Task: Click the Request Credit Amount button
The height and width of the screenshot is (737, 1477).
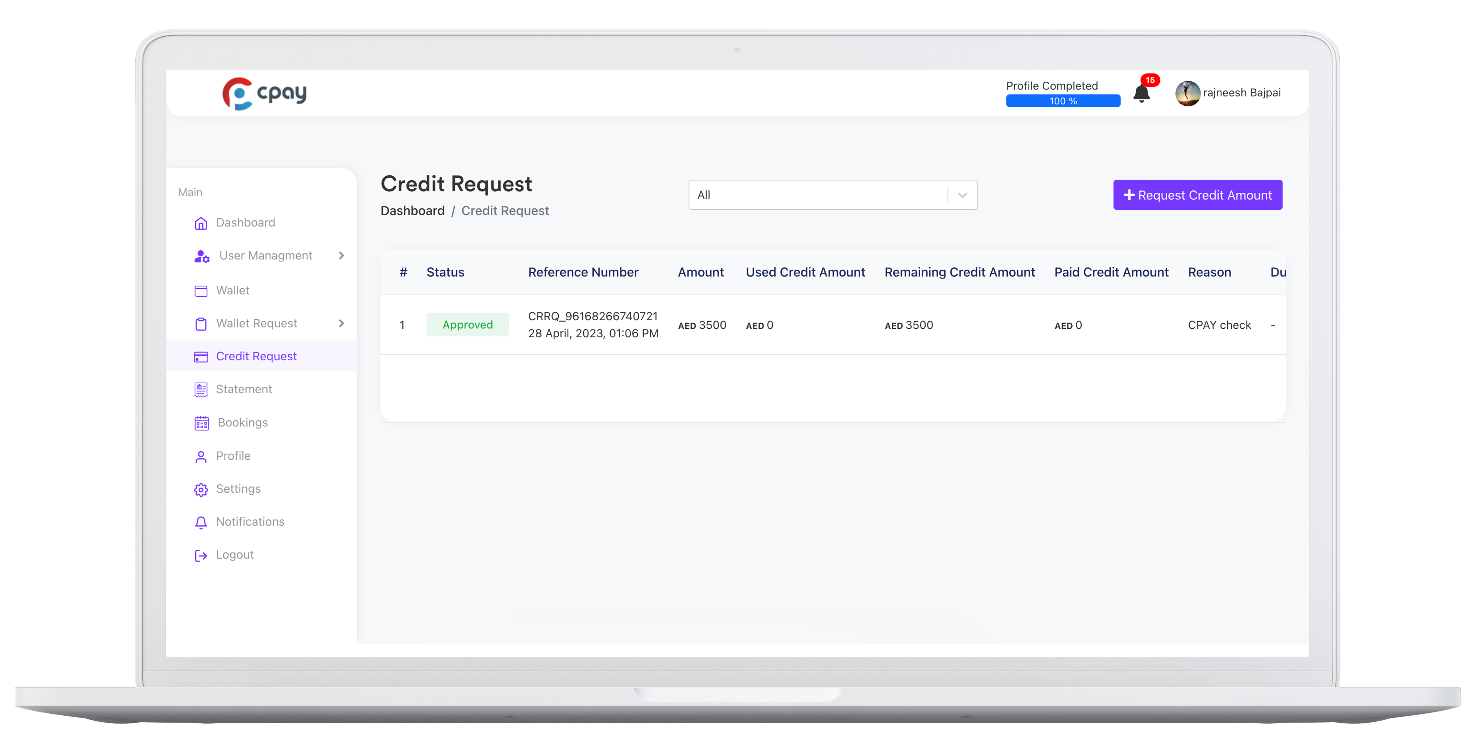Action: coord(1198,195)
